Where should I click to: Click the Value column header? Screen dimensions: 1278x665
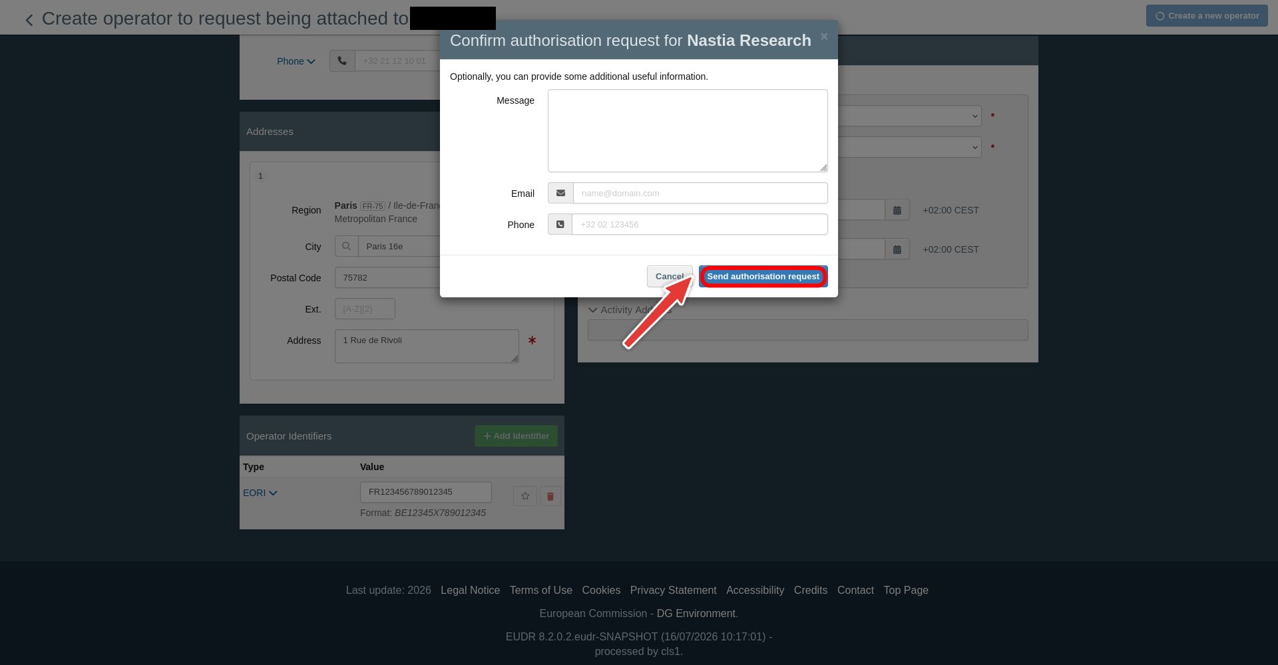click(372, 467)
